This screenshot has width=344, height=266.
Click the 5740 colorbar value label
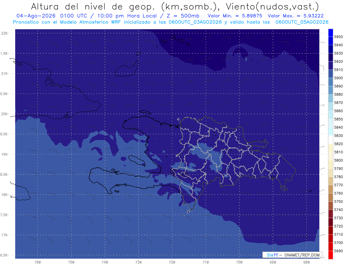[338, 210]
